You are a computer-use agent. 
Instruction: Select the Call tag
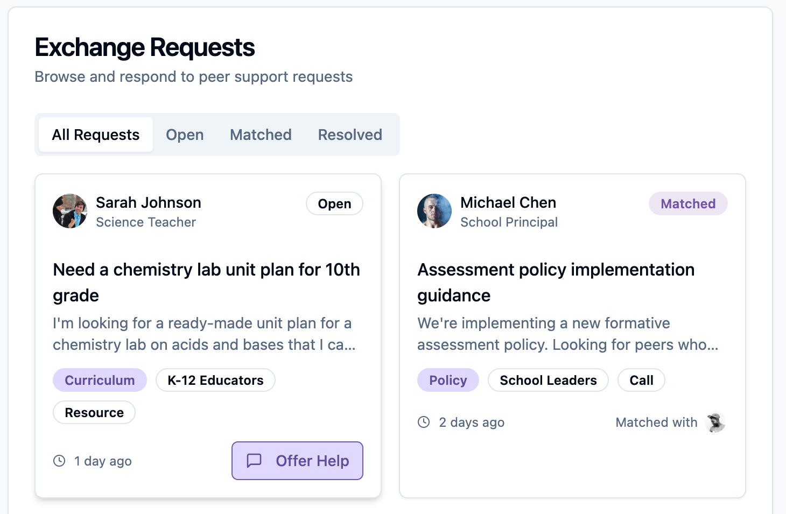pyautogui.click(x=641, y=380)
